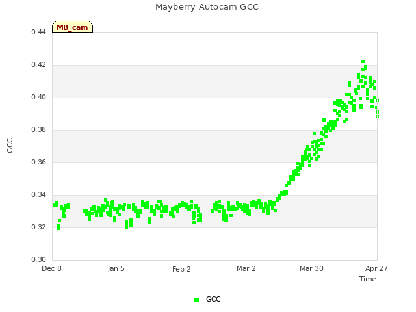Select the Jan 5 x-axis label
Screen dimensions: 416x312
(116, 268)
